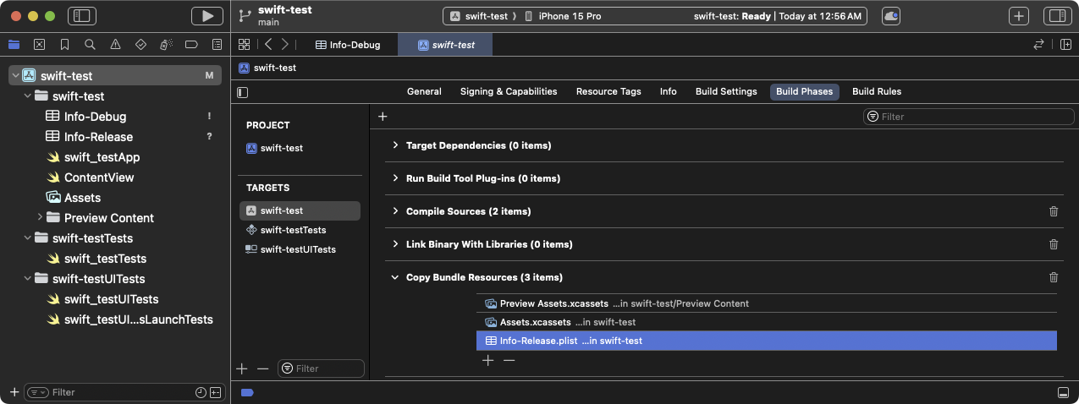The width and height of the screenshot is (1079, 404).
Task: Expand the Target Dependencies section
Action: pos(394,145)
